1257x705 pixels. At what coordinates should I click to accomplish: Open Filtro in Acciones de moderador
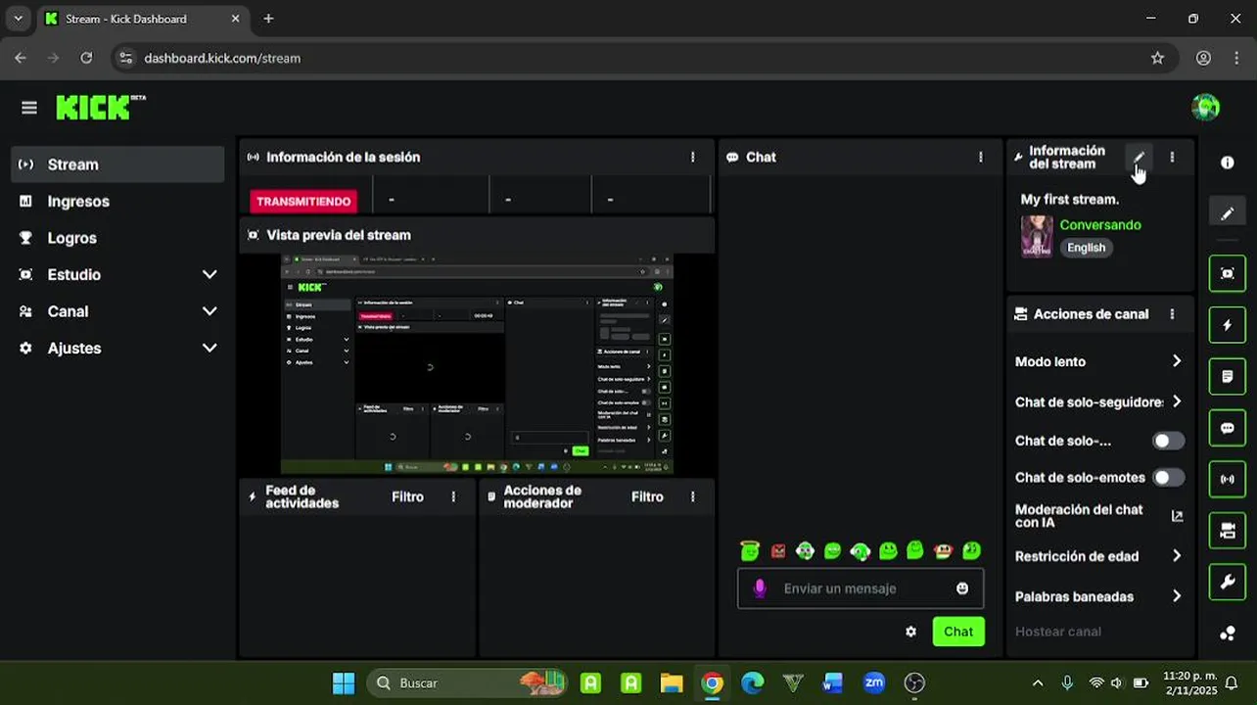coord(647,497)
